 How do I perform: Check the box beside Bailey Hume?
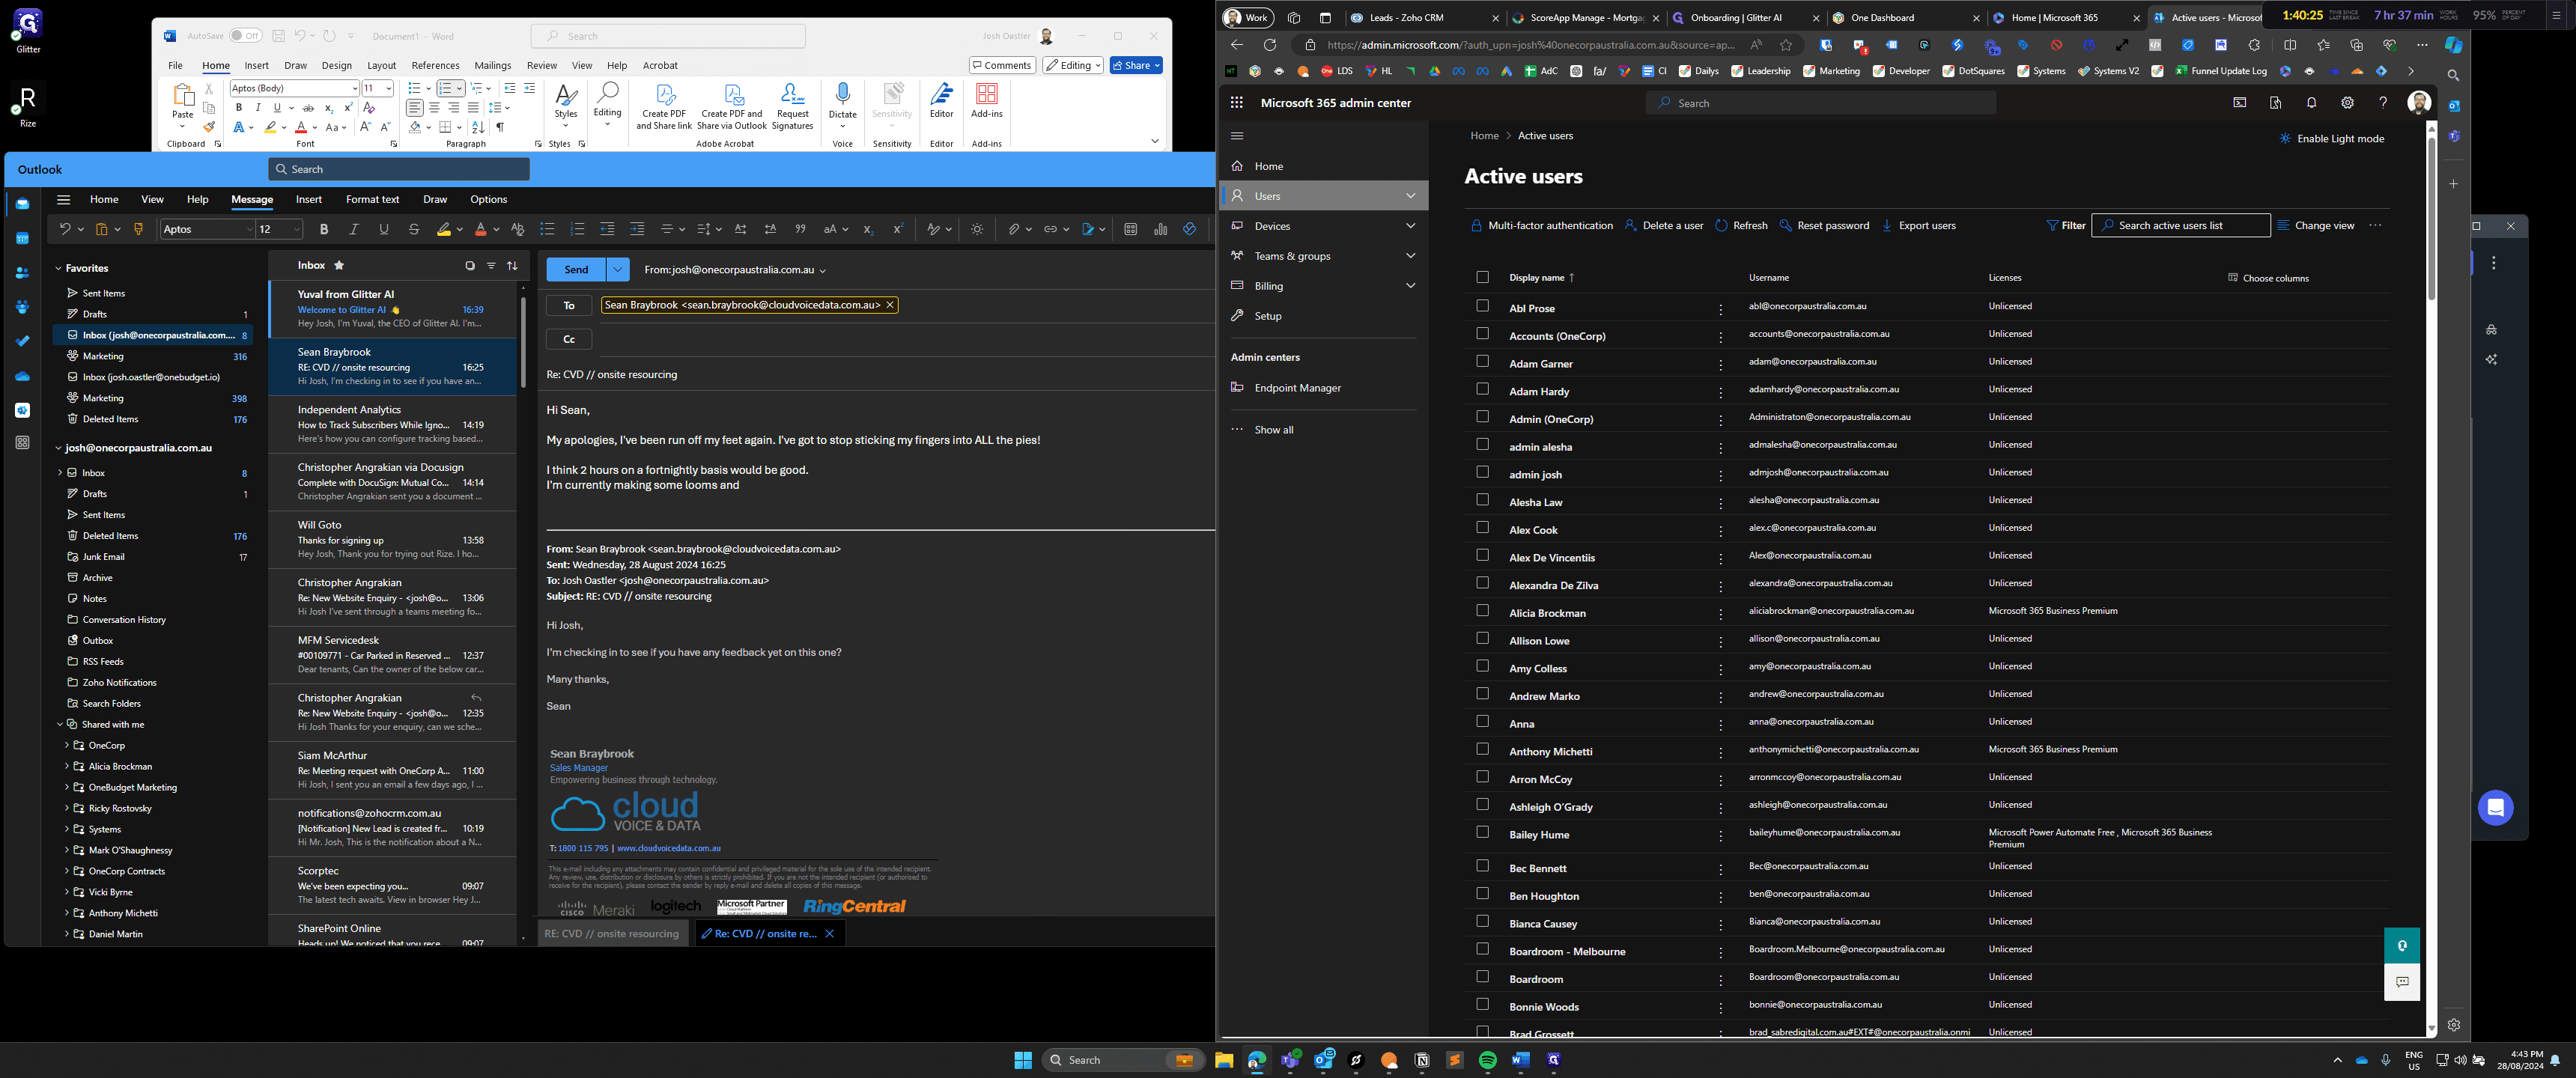[x=1482, y=832]
